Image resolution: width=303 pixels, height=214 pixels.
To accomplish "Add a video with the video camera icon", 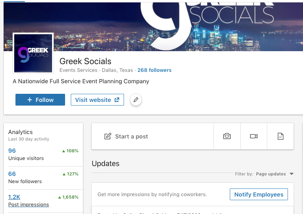I will (x=254, y=136).
